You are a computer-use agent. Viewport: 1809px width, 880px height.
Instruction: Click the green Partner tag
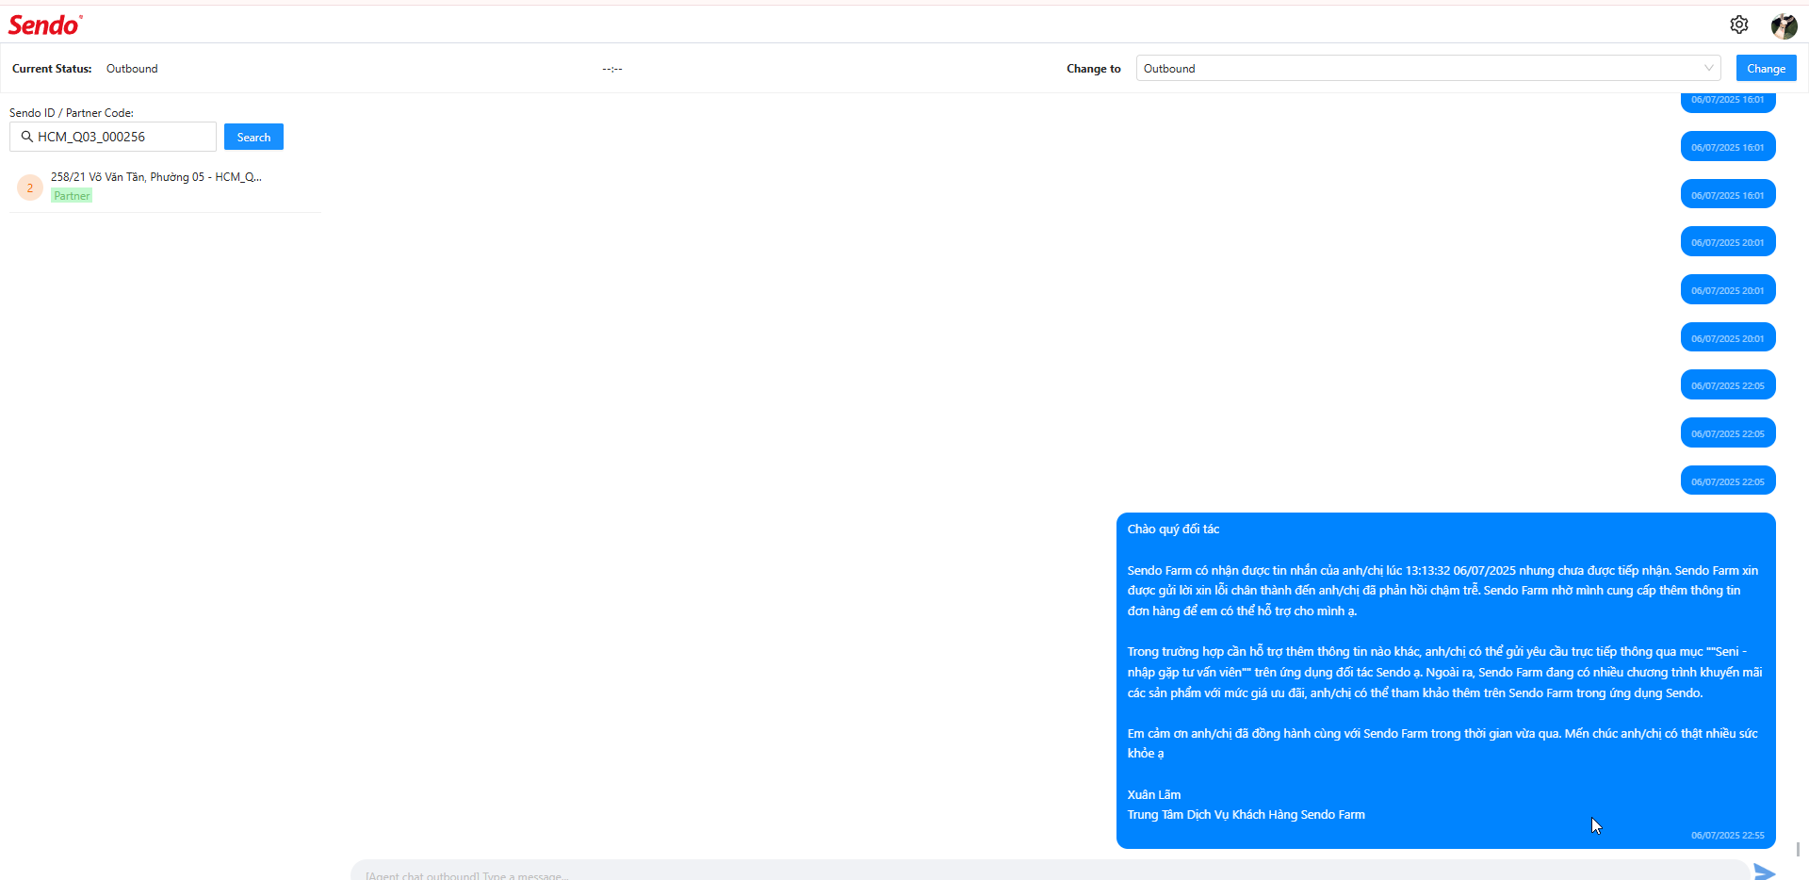[72, 196]
